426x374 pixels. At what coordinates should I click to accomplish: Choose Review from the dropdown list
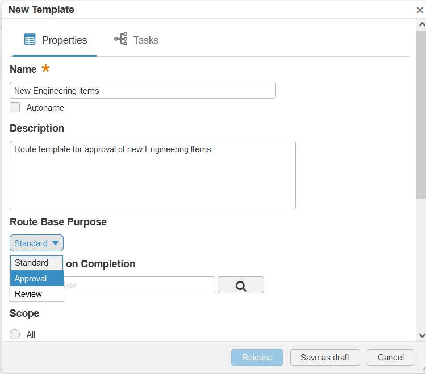36,294
